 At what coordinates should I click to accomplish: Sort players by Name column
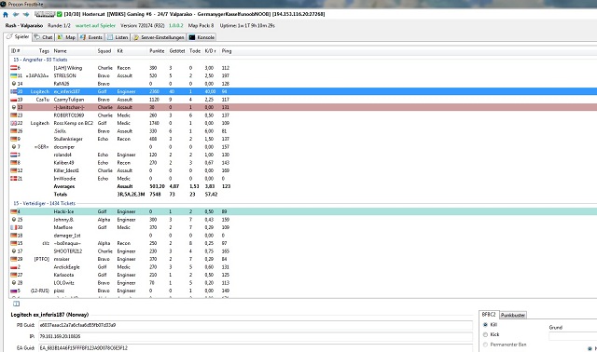click(x=60, y=51)
